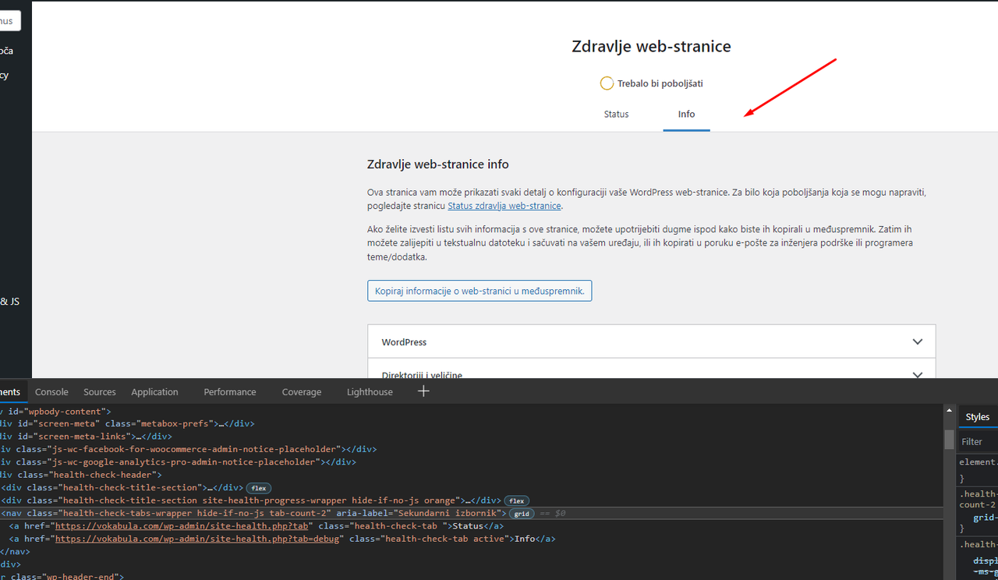Select the div class health-check-header row
Screen dimensions: 998x580
click(x=472, y=475)
